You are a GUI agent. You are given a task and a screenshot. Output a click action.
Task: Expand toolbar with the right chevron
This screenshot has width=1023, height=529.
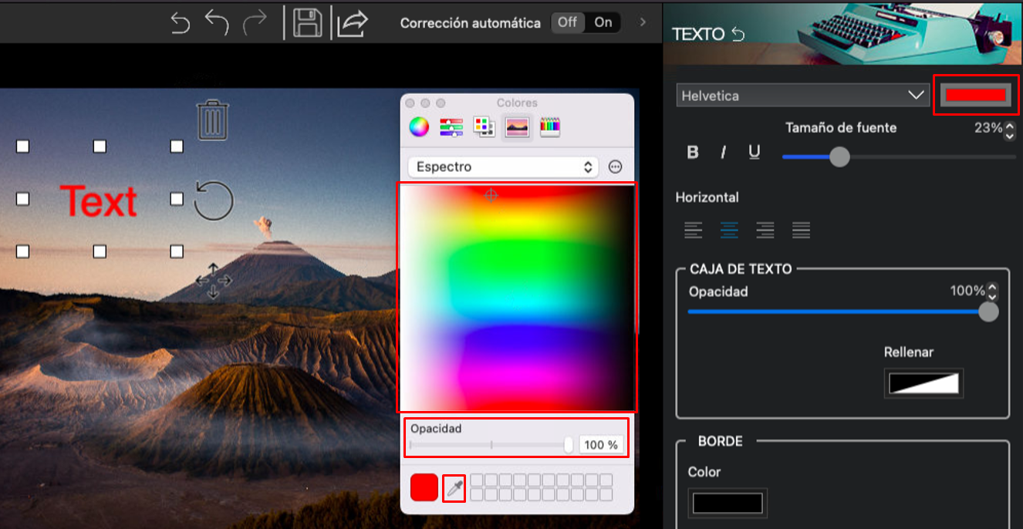643,22
